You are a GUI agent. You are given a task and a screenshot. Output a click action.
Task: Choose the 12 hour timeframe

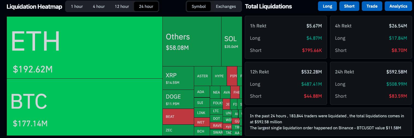122,7
